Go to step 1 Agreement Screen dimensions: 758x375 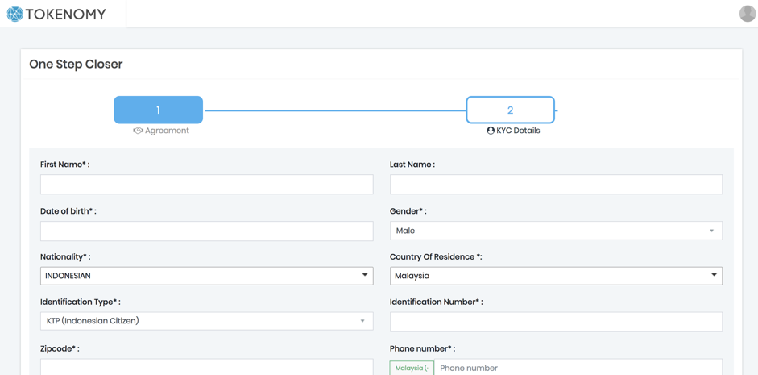coord(158,110)
